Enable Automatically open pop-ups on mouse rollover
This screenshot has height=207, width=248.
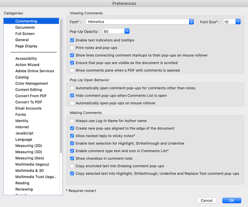[x=72, y=103]
